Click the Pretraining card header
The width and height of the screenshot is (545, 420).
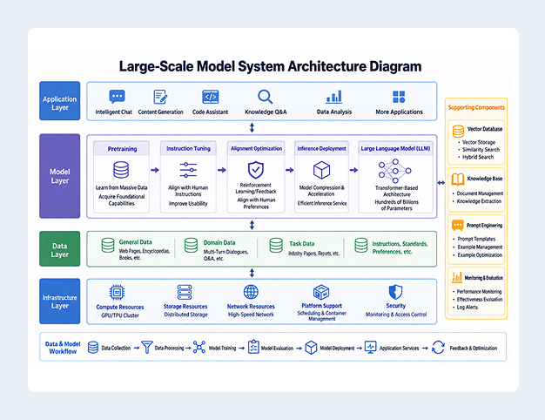[x=122, y=149]
